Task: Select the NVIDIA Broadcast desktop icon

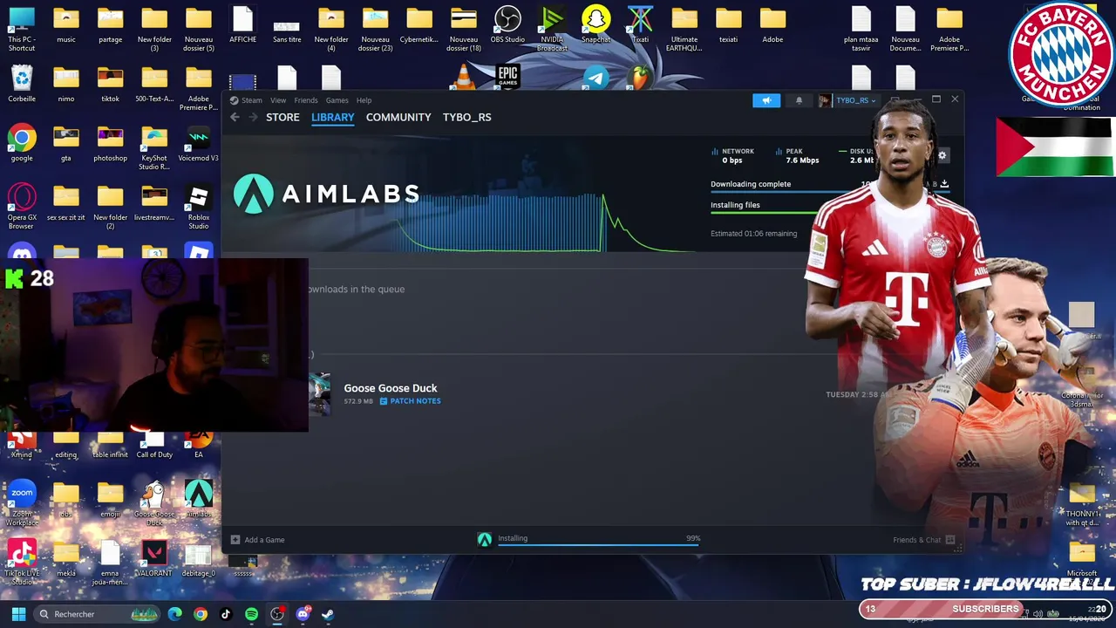Action: coord(552,28)
